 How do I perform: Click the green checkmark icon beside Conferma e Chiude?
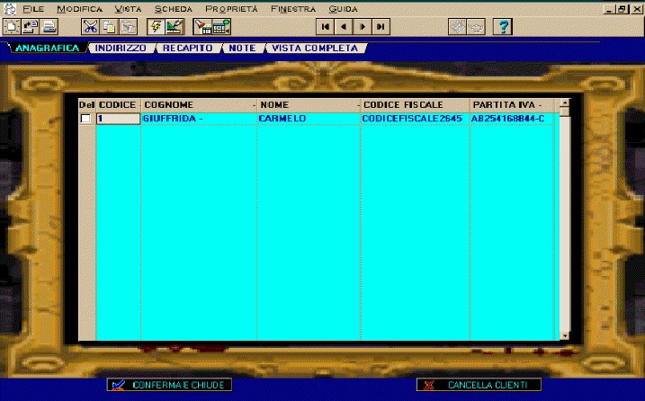pyautogui.click(x=117, y=385)
